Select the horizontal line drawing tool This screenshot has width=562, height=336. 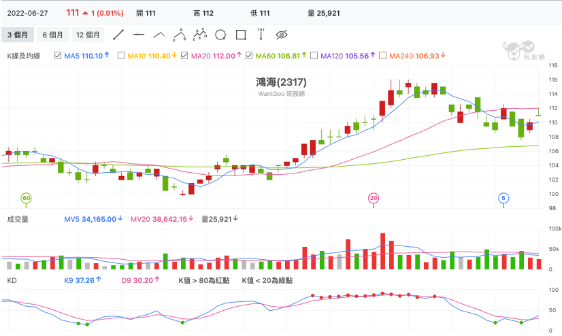pyautogui.click(x=139, y=35)
